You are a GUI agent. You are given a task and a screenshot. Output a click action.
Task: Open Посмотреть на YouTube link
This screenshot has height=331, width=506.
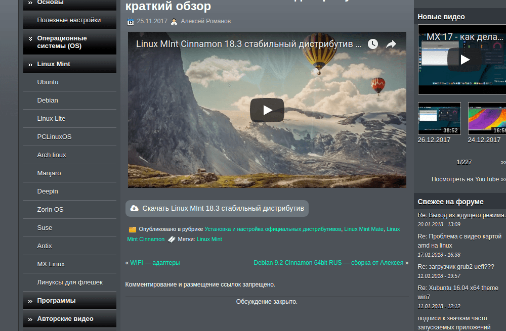click(x=466, y=179)
